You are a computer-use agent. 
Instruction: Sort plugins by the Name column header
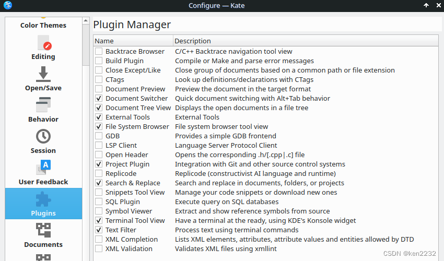133,41
